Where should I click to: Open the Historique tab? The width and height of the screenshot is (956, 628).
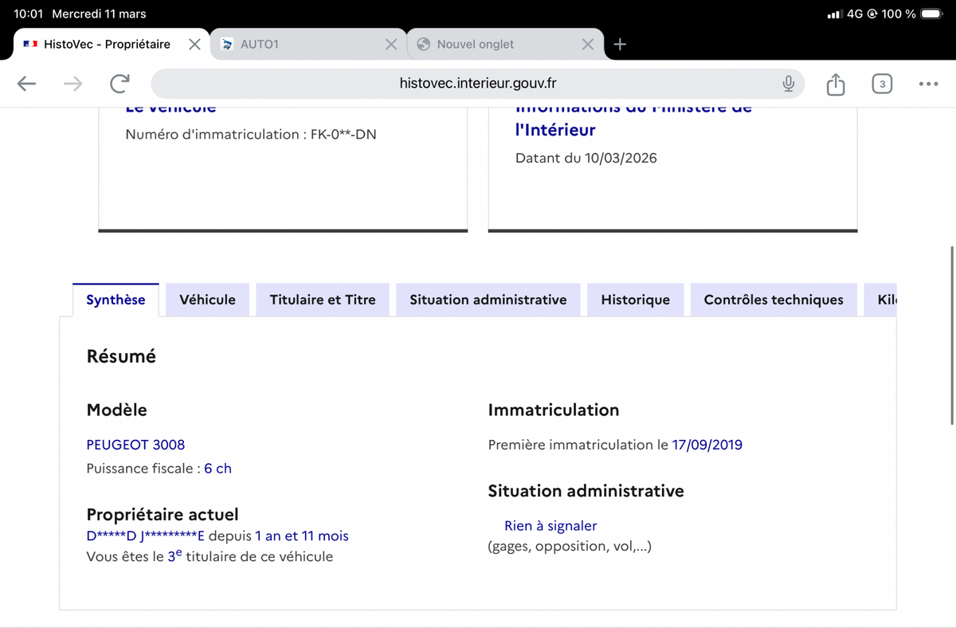(636, 300)
